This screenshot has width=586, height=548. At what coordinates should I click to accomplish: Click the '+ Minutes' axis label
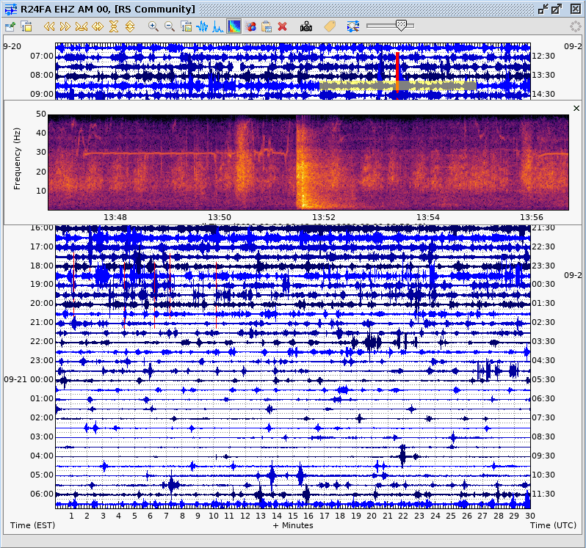point(293,525)
